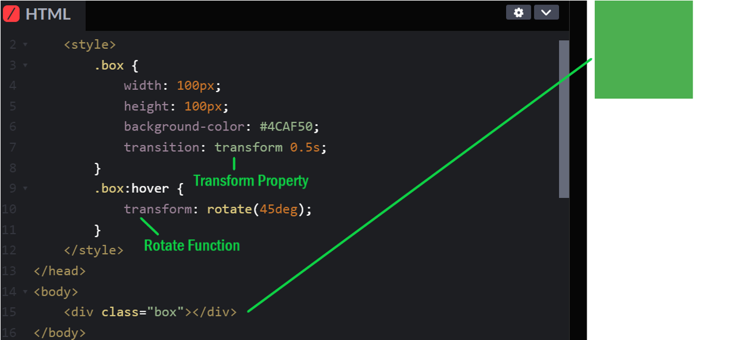734x340 pixels.
Task: Open the HTML editor settings gear
Action: (518, 13)
